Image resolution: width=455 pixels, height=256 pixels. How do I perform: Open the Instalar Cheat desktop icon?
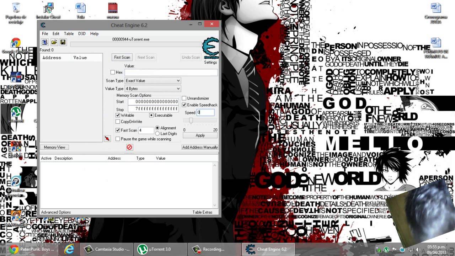tap(48, 11)
